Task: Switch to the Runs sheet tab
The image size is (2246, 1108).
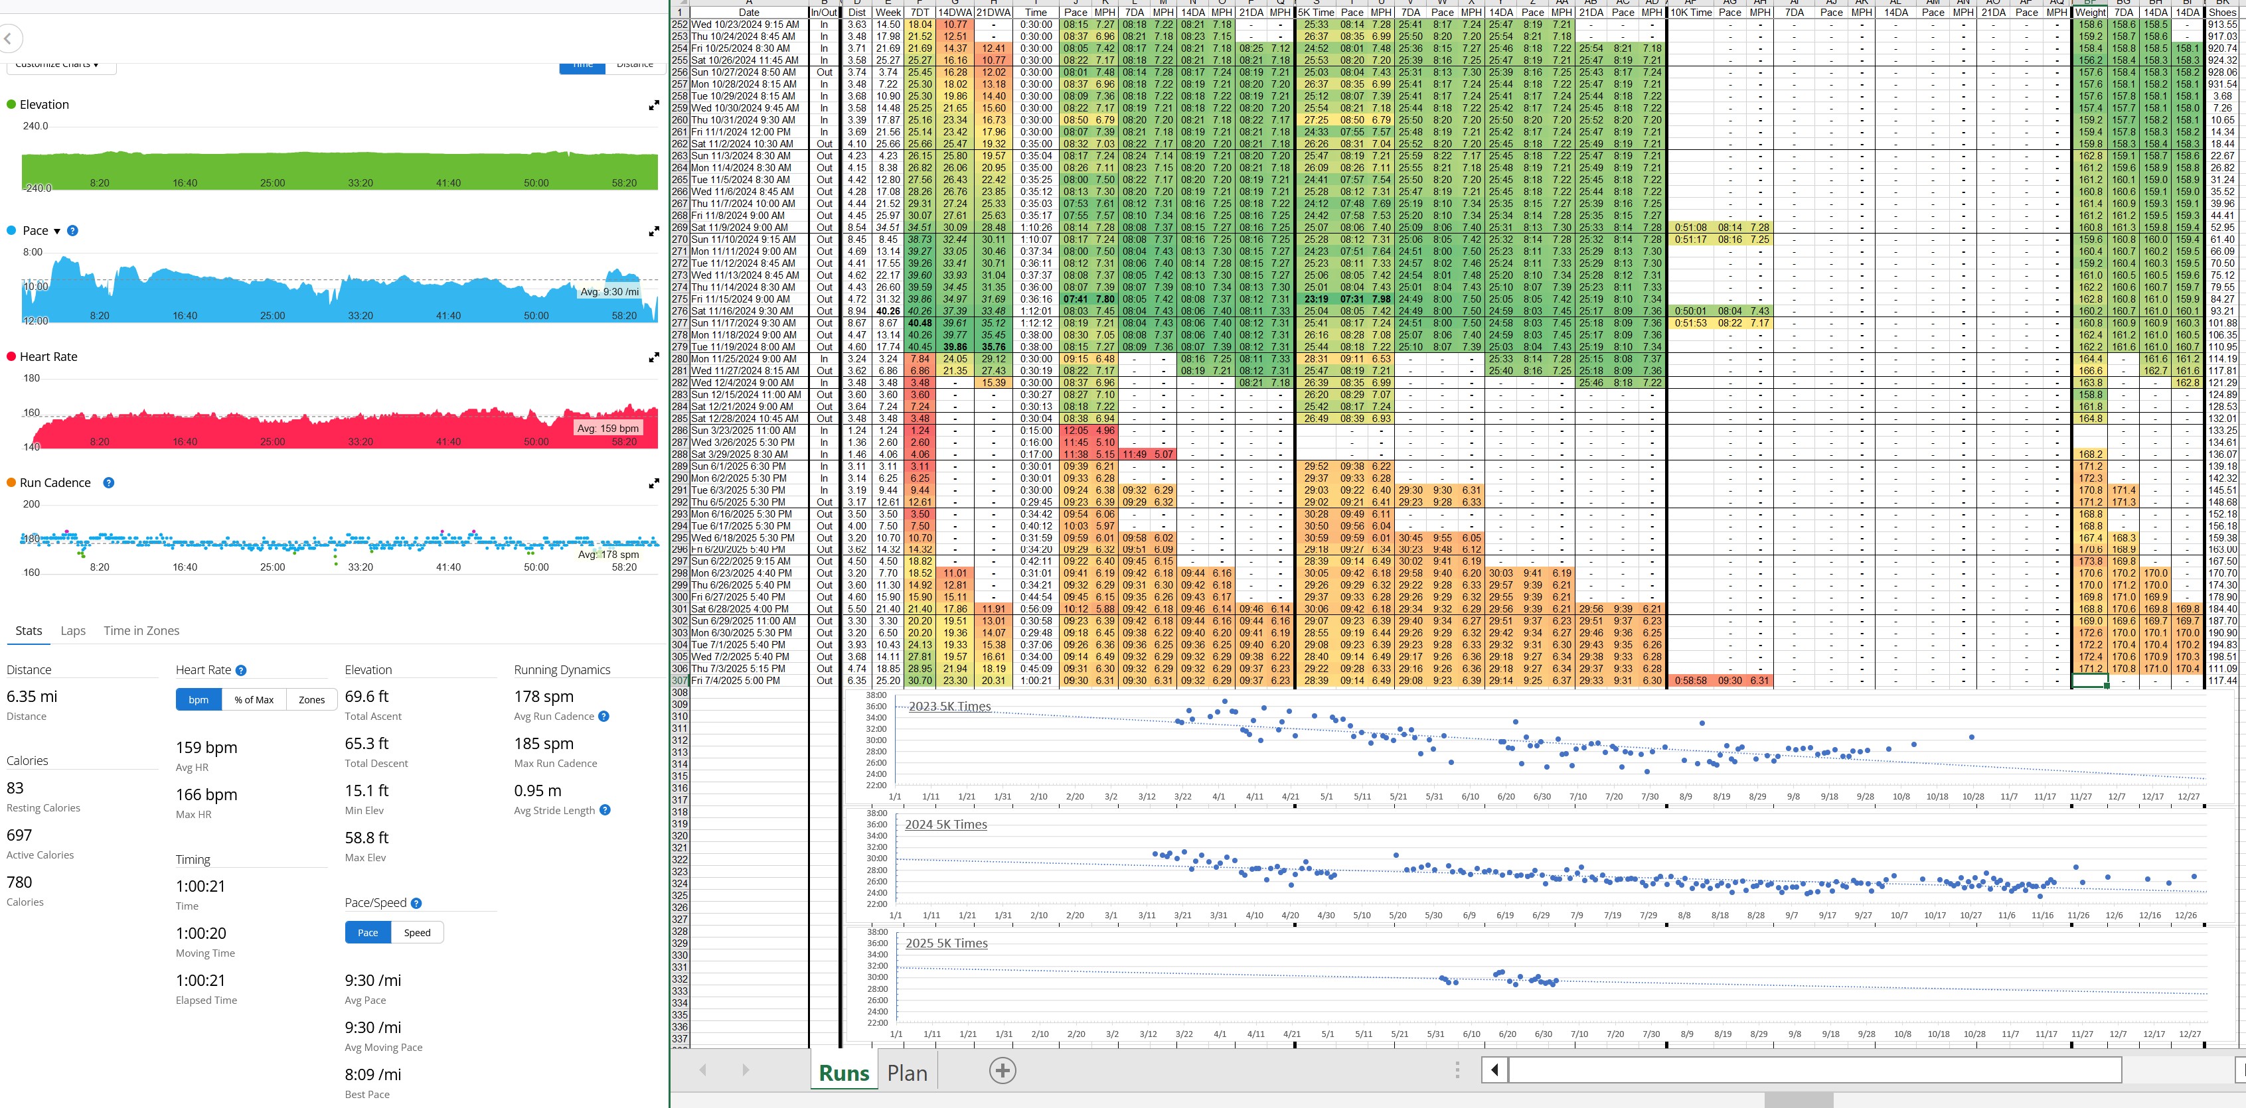Action: 843,1072
